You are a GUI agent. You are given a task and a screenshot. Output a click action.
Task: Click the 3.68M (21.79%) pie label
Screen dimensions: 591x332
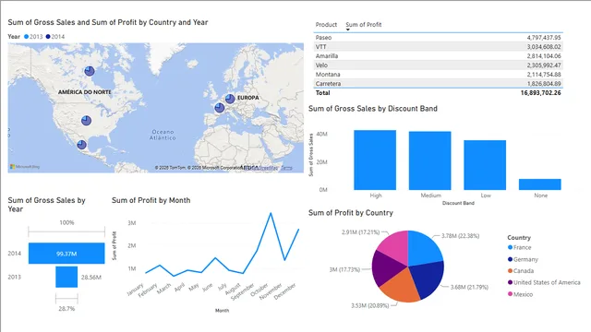(x=469, y=287)
